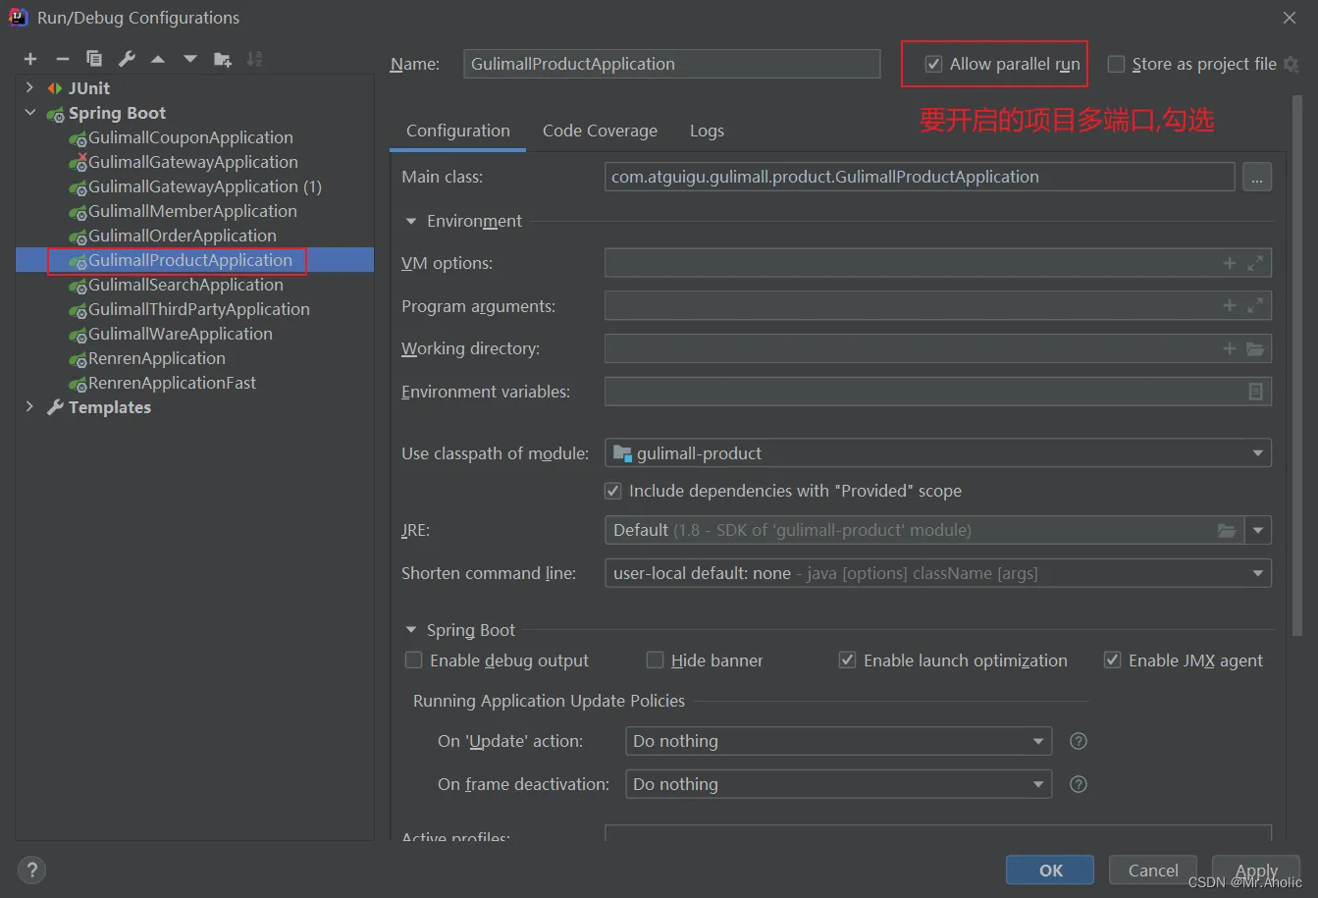Screen dimensions: 1318x898
Task: Collapse the Spring Boot settings section
Action: coord(411,630)
